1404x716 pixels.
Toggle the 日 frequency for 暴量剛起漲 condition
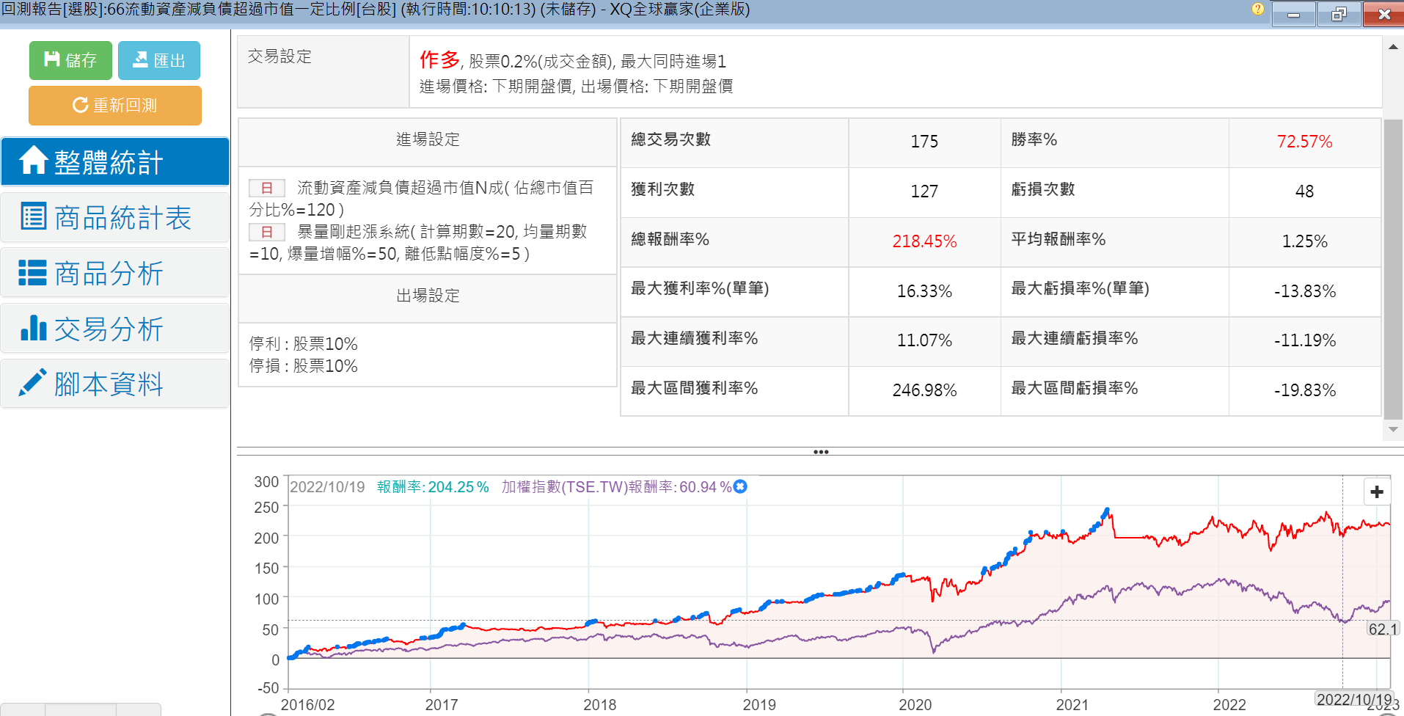(267, 233)
